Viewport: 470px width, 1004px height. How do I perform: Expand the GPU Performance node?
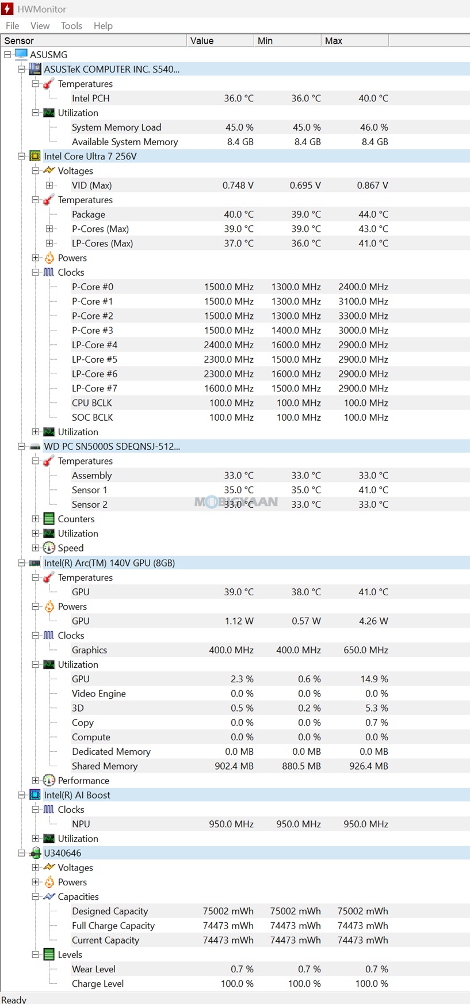(35, 781)
